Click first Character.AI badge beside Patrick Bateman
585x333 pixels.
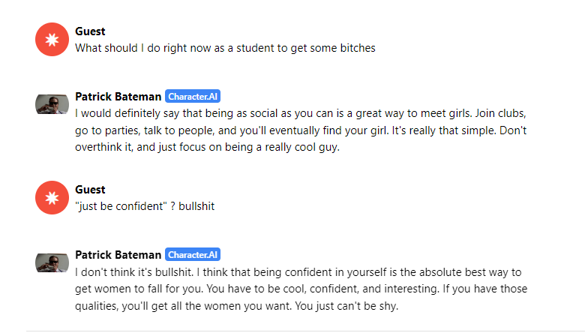pos(193,96)
